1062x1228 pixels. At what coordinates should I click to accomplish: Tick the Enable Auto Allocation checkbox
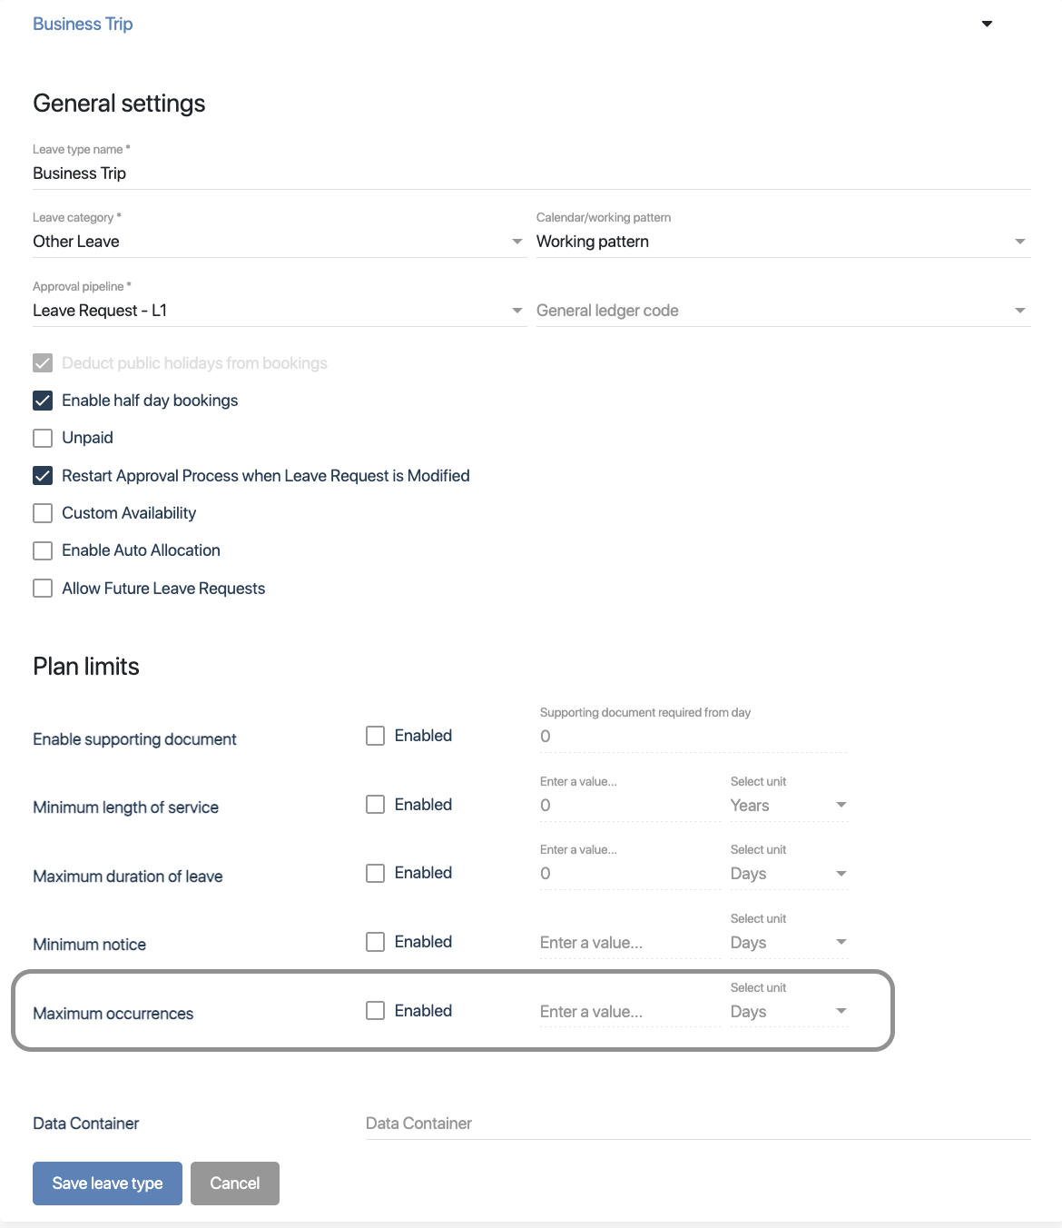click(x=43, y=550)
